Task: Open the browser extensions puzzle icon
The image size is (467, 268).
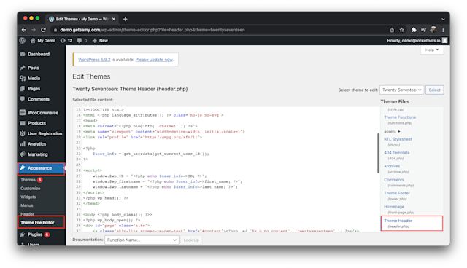Action: tap(414, 30)
